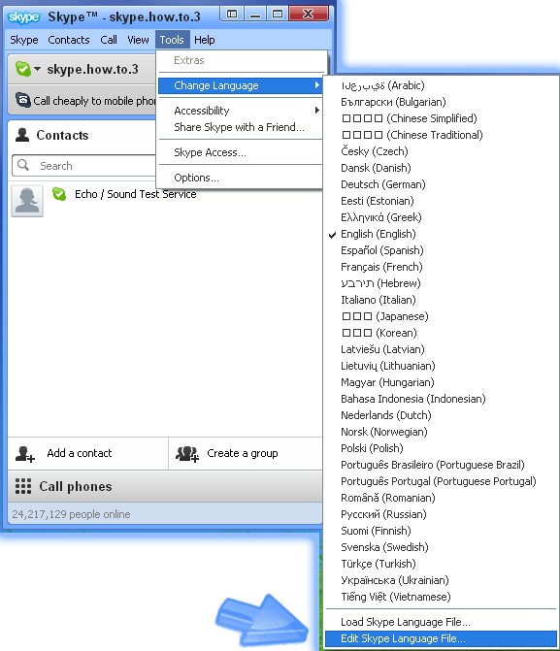
Task: Click the compact view title bar button
Action: point(232,15)
